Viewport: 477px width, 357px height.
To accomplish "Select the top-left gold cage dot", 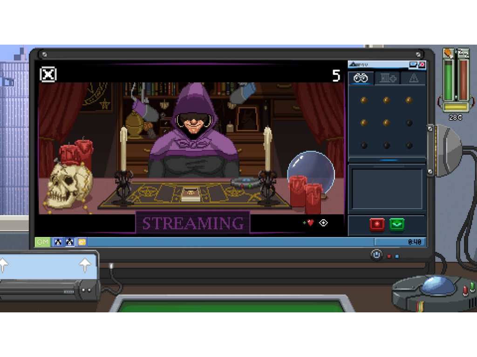I will pyautogui.click(x=364, y=100).
